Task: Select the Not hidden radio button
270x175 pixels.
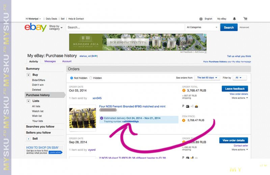Action: (x=72, y=78)
